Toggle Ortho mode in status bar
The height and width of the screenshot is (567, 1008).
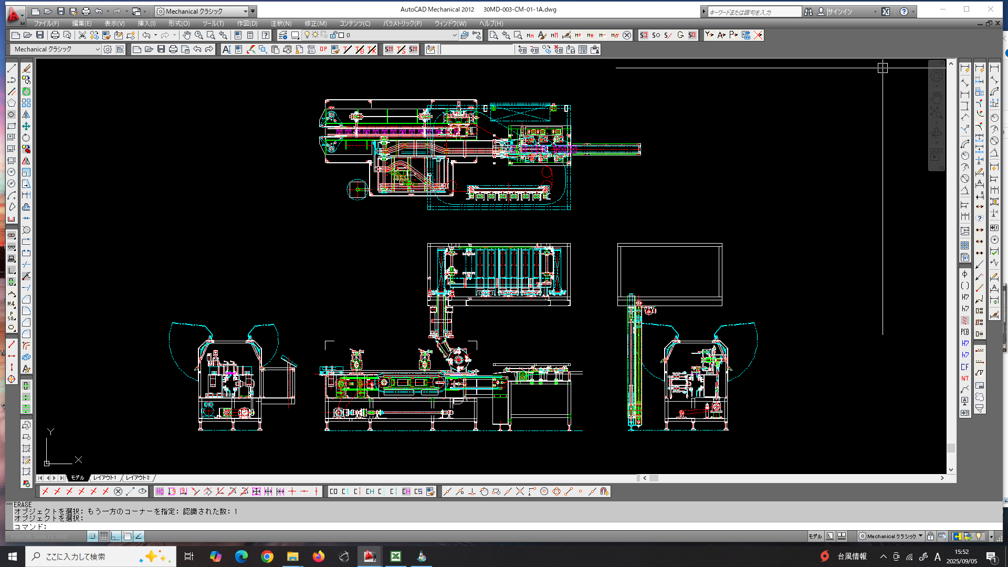pos(115,536)
